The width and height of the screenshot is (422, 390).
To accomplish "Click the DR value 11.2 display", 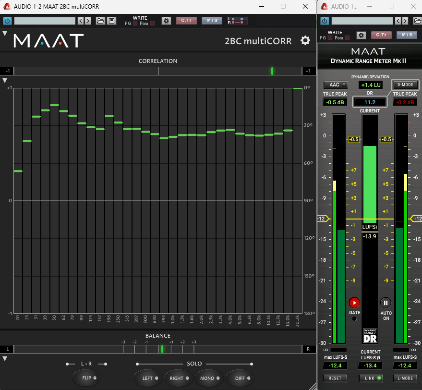I will pos(370,102).
